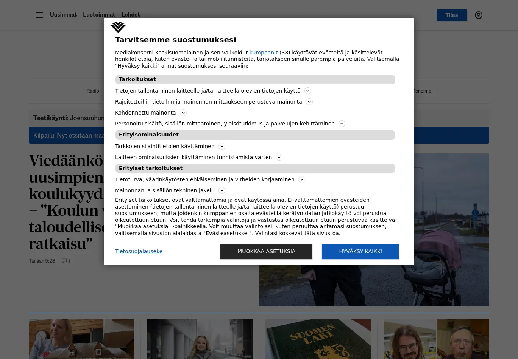Click the Keskisuomalainen logo in consent dialog
The image size is (518, 359).
118,28
